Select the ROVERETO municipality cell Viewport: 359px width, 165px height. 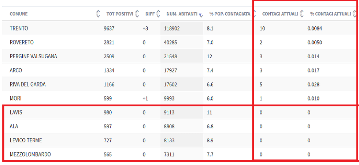pyautogui.click(x=22, y=43)
